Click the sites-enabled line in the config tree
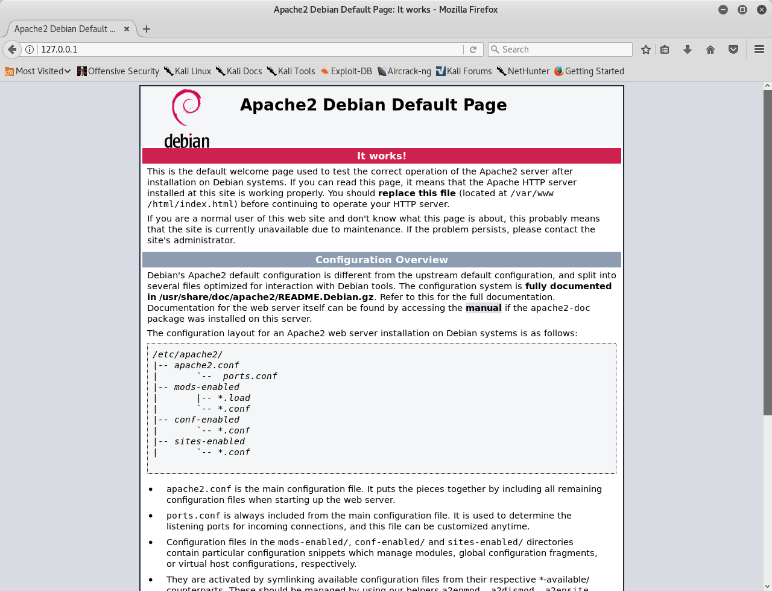This screenshot has height=591, width=772. click(209, 441)
